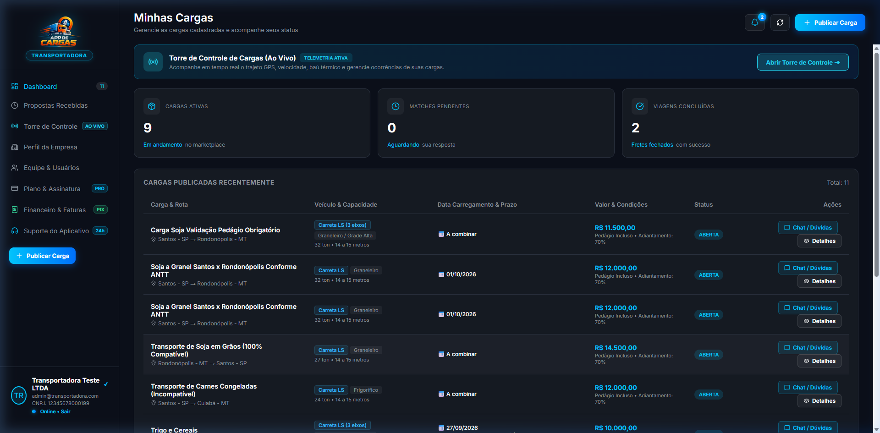Click the Aguardando link in Matches Pendentes

click(403, 145)
